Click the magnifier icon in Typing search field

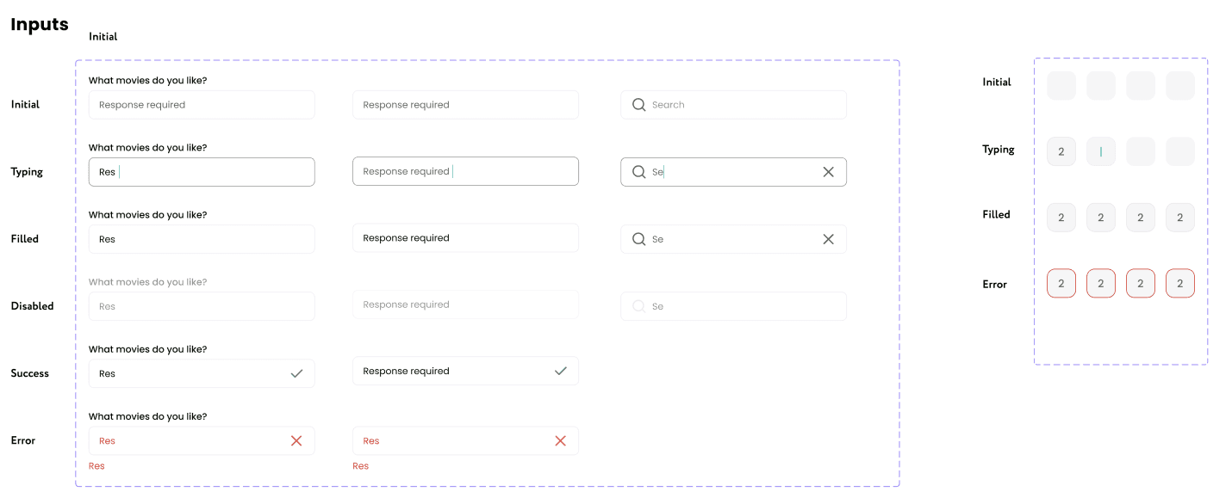(x=638, y=172)
